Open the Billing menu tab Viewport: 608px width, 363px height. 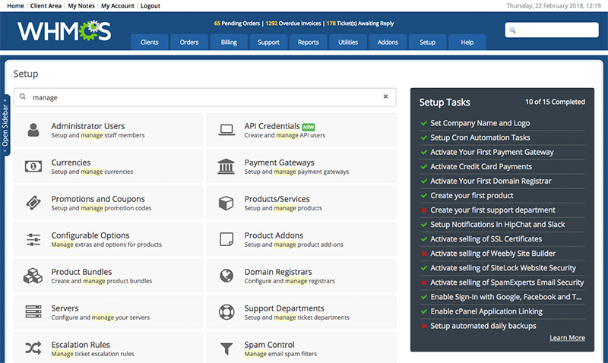point(229,43)
